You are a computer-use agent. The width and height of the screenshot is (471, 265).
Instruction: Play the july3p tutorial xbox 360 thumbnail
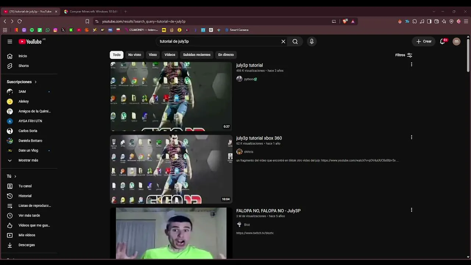(x=171, y=169)
